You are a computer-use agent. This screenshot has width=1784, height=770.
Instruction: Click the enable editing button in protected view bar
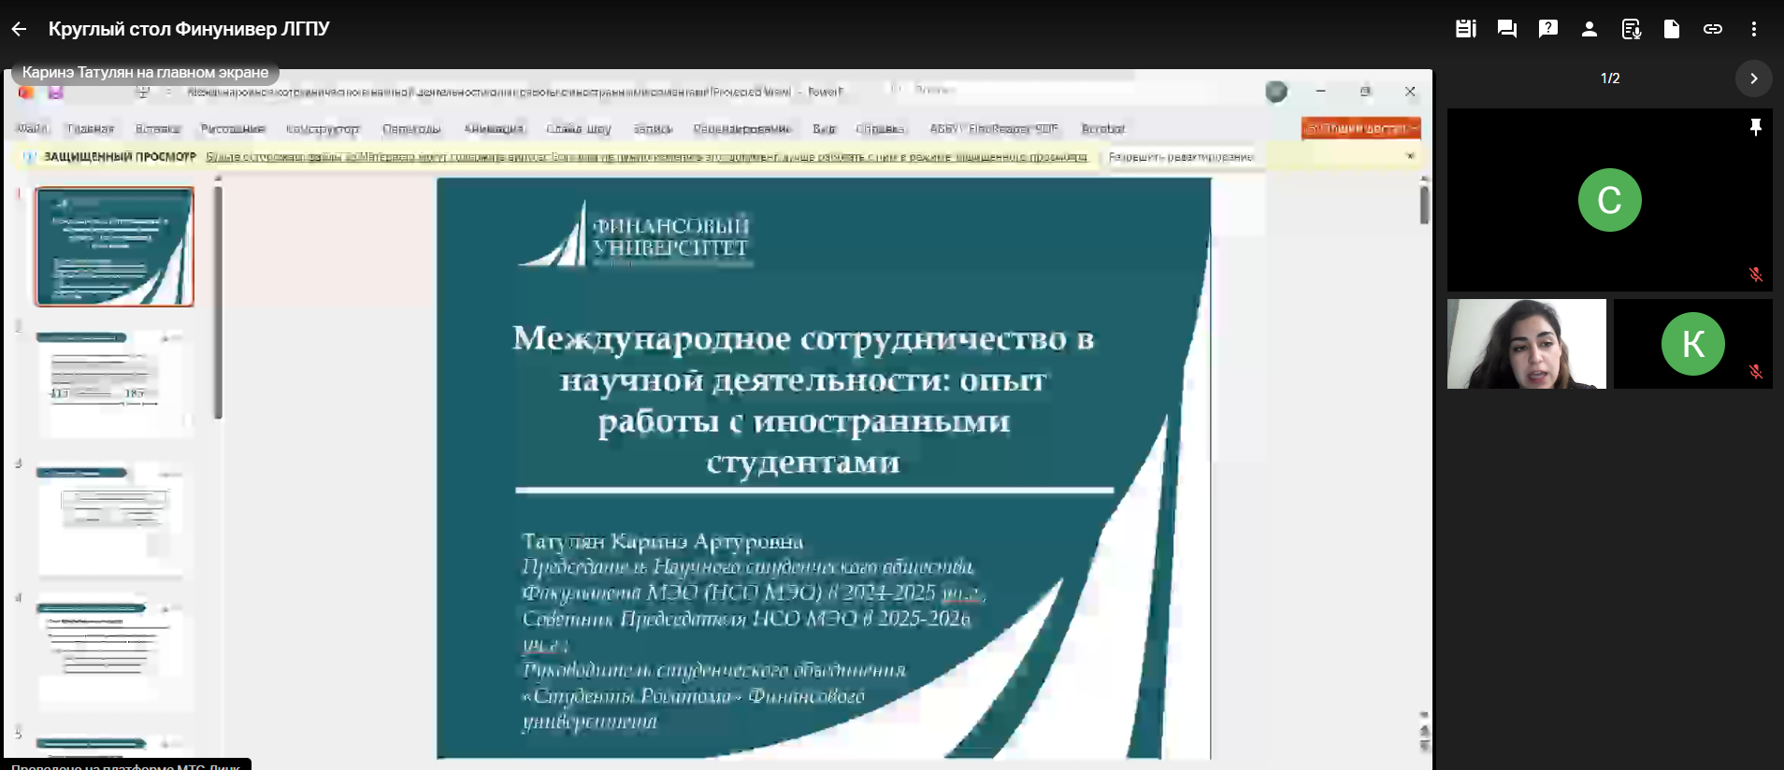tap(1180, 157)
